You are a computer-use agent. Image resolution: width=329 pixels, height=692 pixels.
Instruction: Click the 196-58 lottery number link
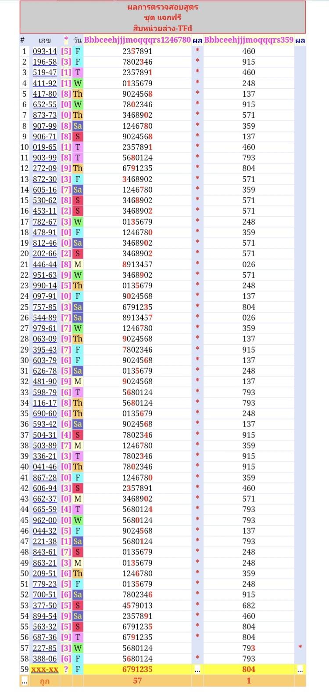click(x=45, y=62)
